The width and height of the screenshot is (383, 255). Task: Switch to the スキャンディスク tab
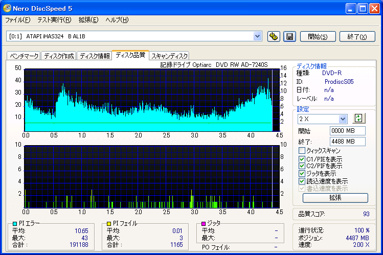pyautogui.click(x=170, y=56)
